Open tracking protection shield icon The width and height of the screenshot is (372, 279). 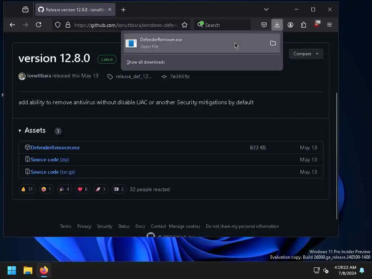point(58,25)
